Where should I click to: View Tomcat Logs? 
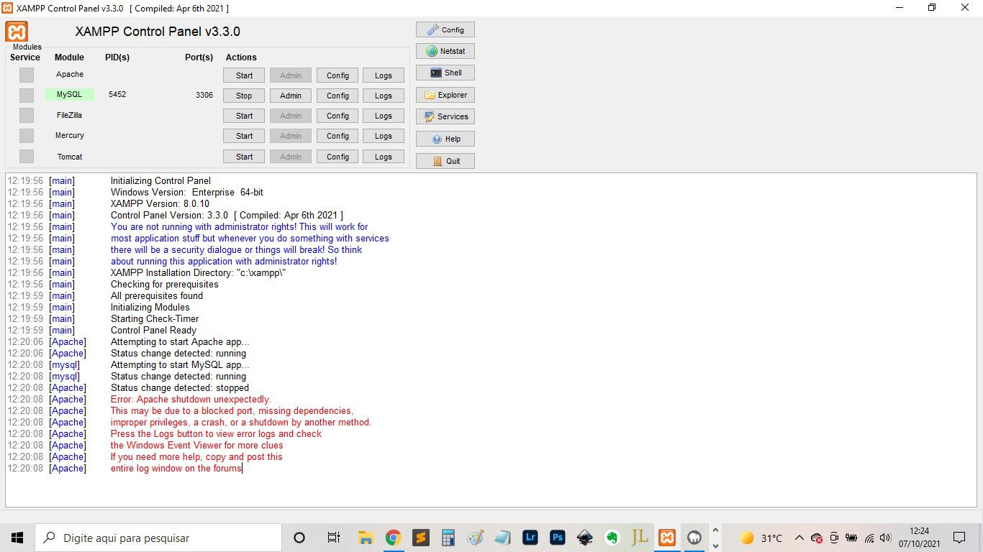click(384, 157)
